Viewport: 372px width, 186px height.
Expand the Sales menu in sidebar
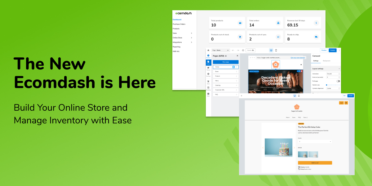[191, 33]
